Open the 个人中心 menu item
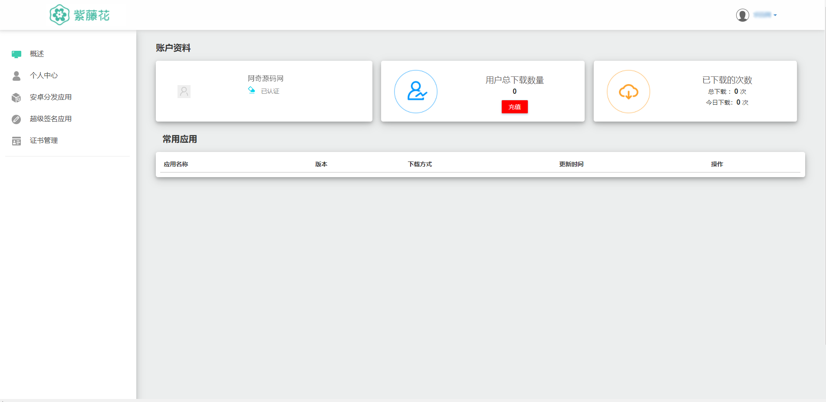The height and width of the screenshot is (402, 826). (44, 76)
